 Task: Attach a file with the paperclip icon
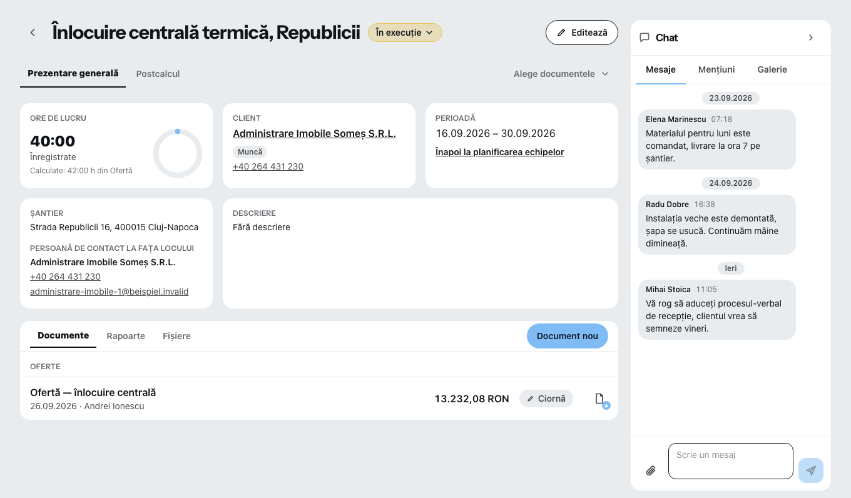[651, 470]
